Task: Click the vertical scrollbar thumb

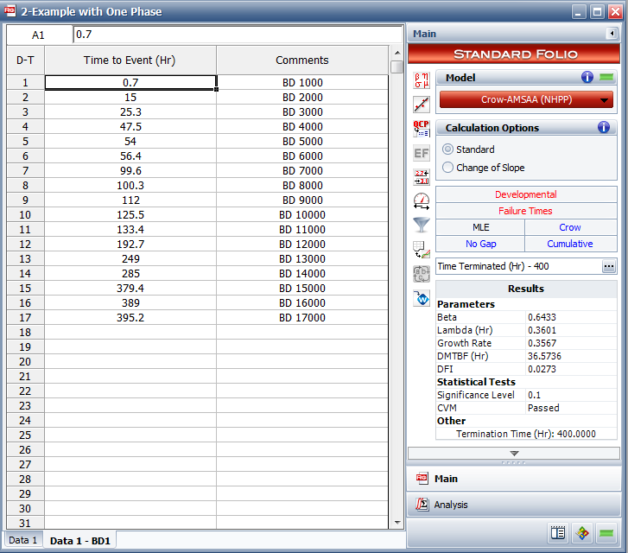Action: tap(397, 67)
